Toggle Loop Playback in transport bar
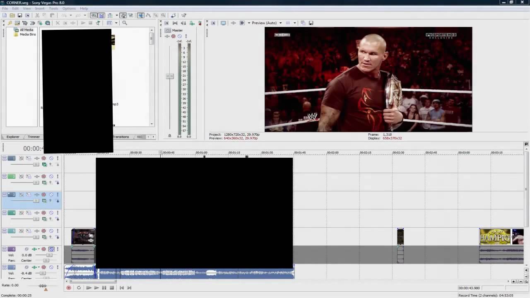The width and height of the screenshot is (530, 298). pos(79,288)
